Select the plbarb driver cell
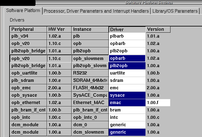This screenshot has width=202, height=137. coord(127,36)
